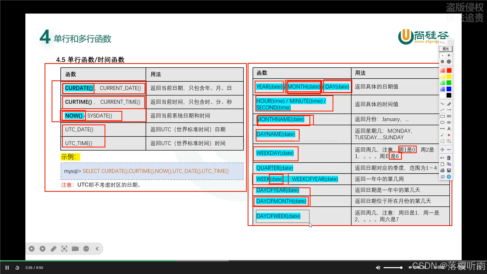Pause the video playback

[7, 268]
